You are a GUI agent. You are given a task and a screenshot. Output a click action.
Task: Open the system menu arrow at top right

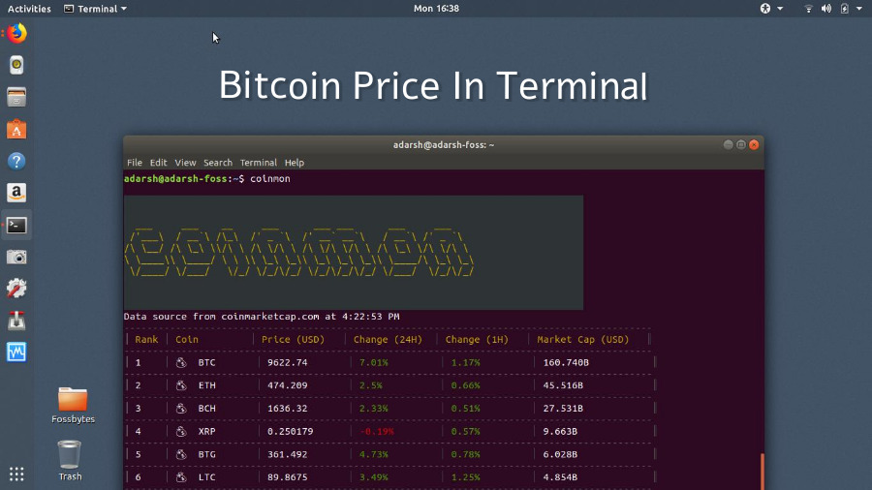pyautogui.click(x=859, y=9)
